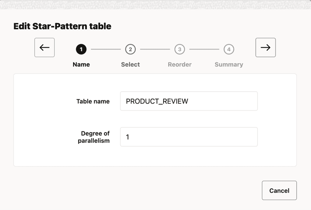Screen dimensions: 311x210
Task: Click the connector line between steps 2 and 3
Action: pyautogui.click(x=155, y=49)
